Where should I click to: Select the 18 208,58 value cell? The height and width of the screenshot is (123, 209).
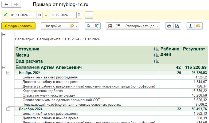click(195, 95)
